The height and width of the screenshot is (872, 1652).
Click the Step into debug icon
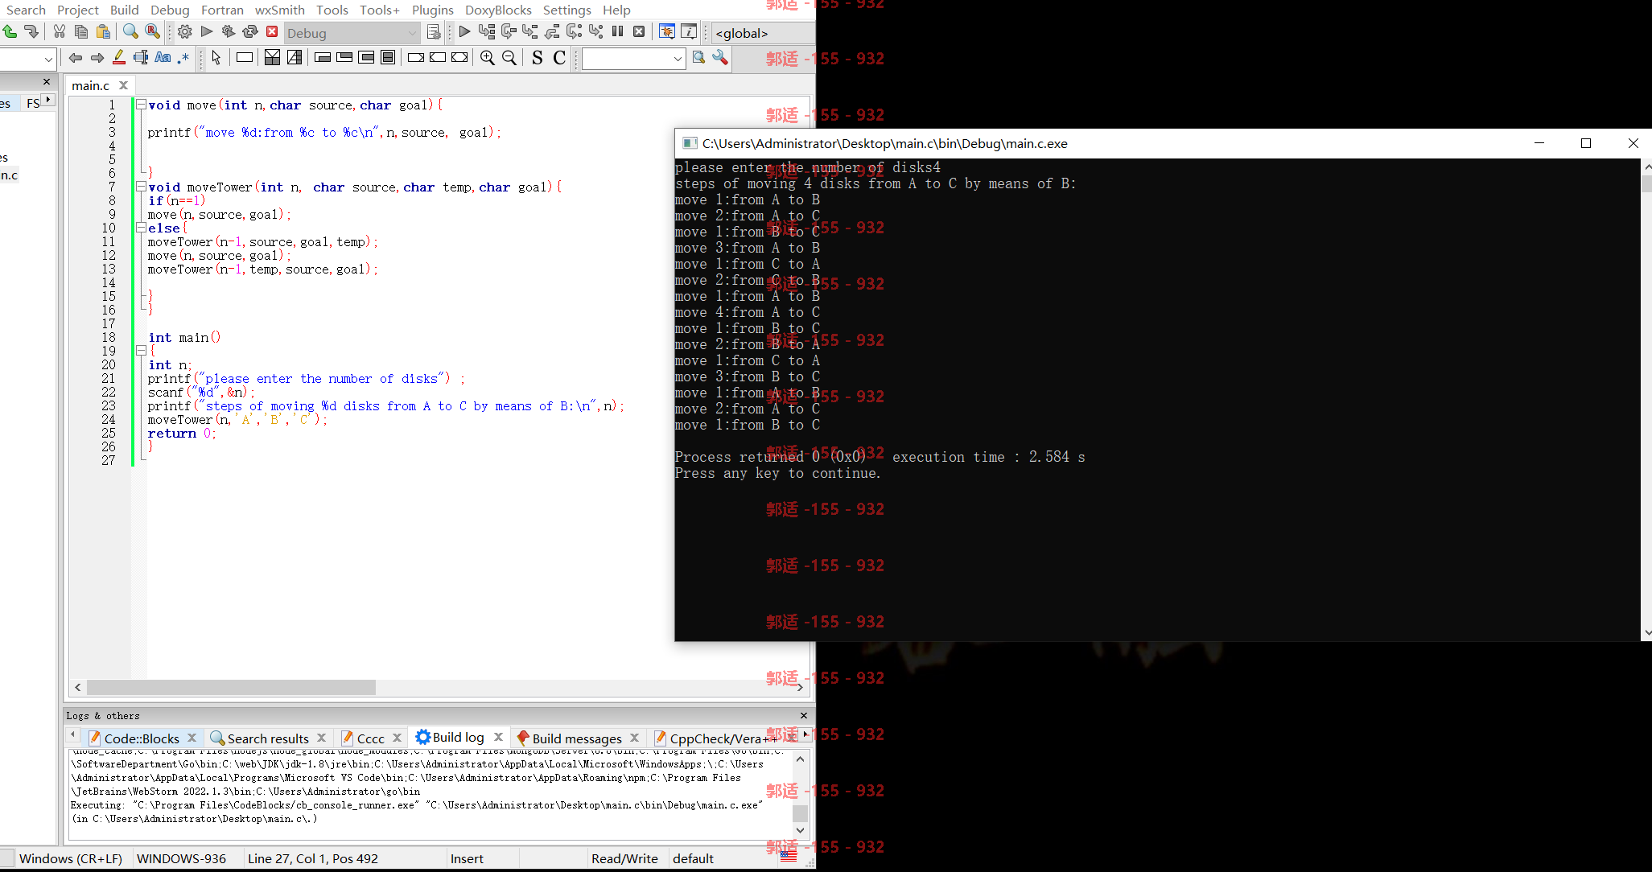[x=530, y=32]
